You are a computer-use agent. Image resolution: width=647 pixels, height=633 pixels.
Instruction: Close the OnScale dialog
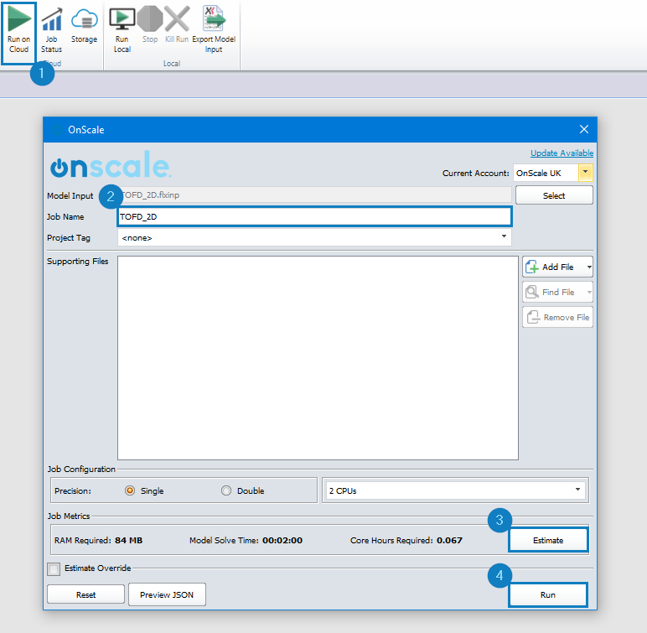(x=584, y=129)
